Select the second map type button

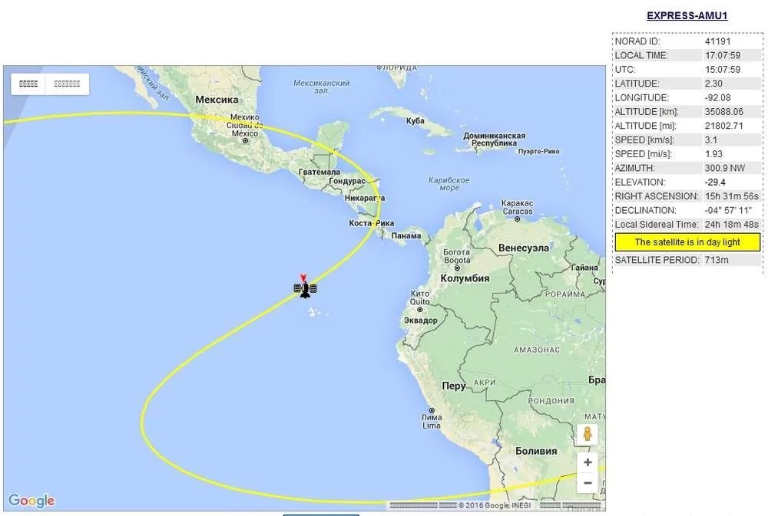pos(67,84)
